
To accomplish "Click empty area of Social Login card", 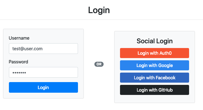I will click(x=155, y=99).
